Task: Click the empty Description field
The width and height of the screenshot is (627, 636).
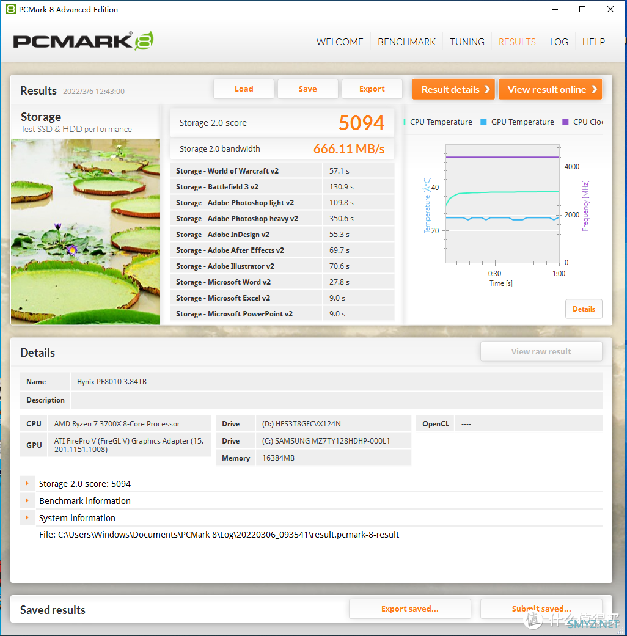Action: [x=336, y=400]
